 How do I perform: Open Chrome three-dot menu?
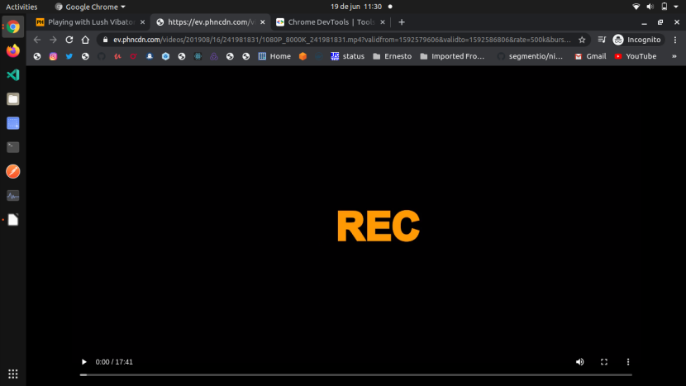pos(674,40)
